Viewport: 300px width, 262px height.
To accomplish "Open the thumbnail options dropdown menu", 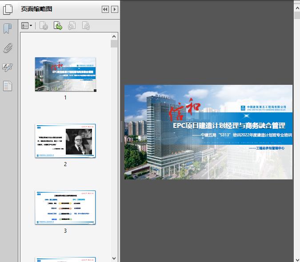I will 27,26.
